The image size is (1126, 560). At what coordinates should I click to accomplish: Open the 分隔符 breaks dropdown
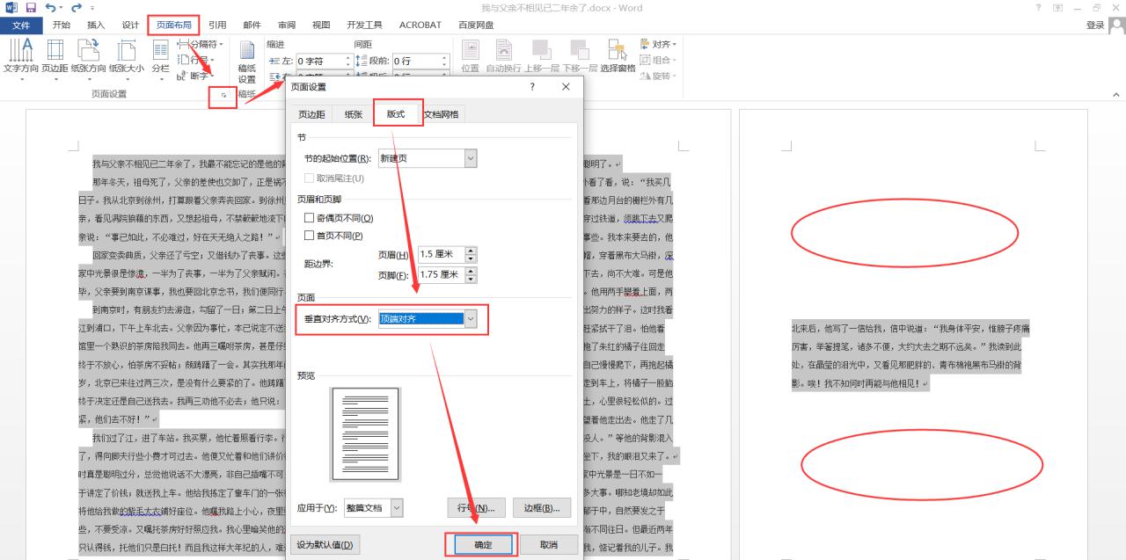[x=201, y=44]
